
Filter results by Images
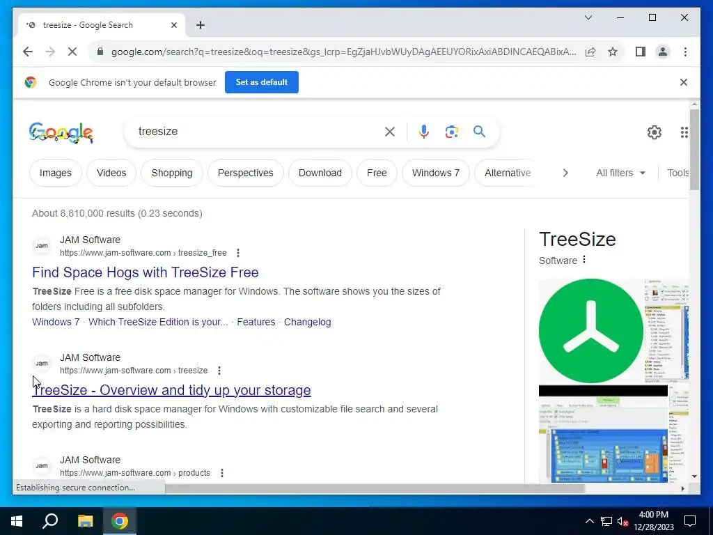point(56,173)
